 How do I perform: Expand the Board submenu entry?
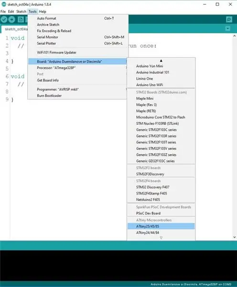pyautogui.click(x=78, y=62)
